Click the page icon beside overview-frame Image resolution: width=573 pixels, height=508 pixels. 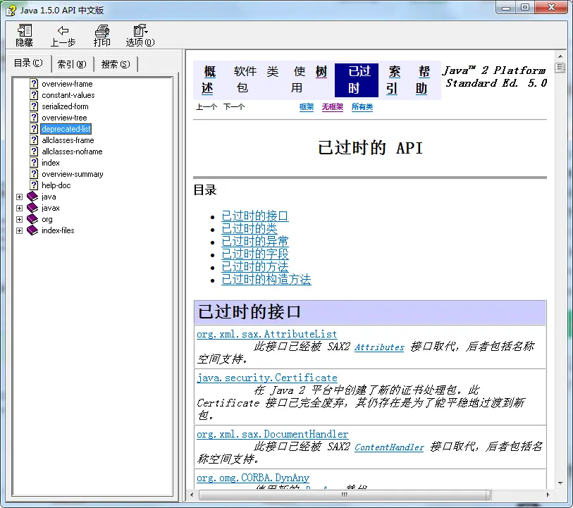[x=34, y=84]
